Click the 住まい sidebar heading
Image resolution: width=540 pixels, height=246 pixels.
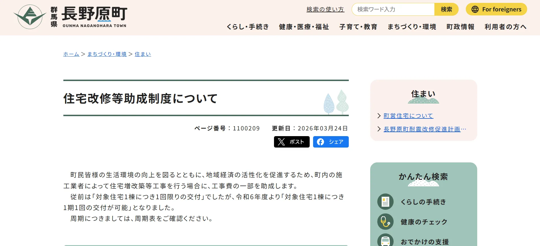tap(423, 94)
